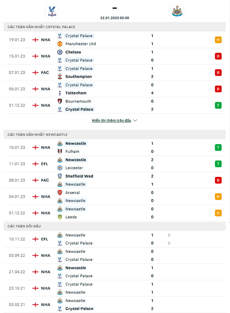Click red B badge for Sheffield Wed match
The image size is (230, 313).
218,180
